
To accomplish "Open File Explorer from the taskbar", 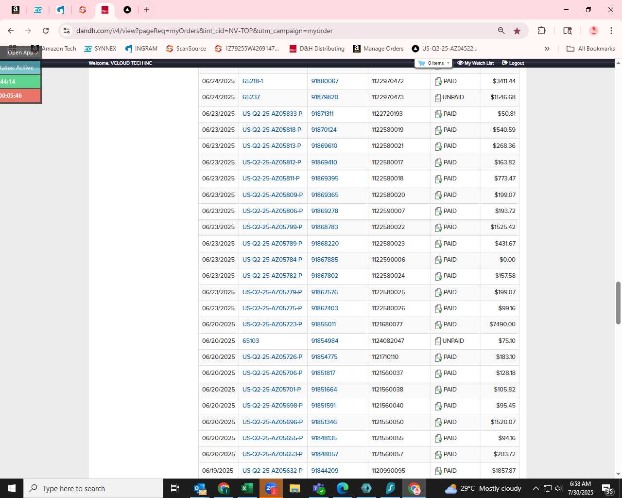I will pos(295,488).
